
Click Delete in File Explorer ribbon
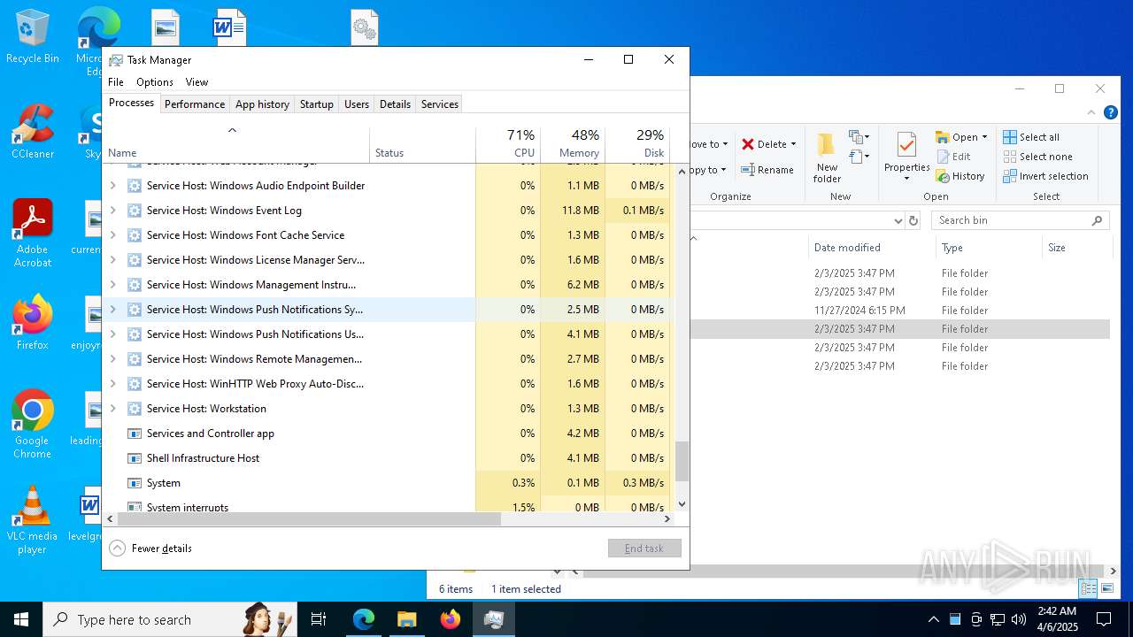tap(768, 144)
